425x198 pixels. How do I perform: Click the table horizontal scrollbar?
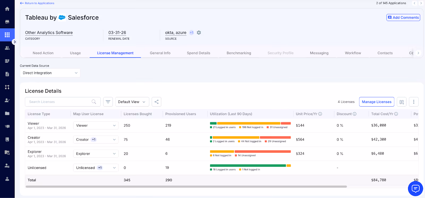click(186, 187)
